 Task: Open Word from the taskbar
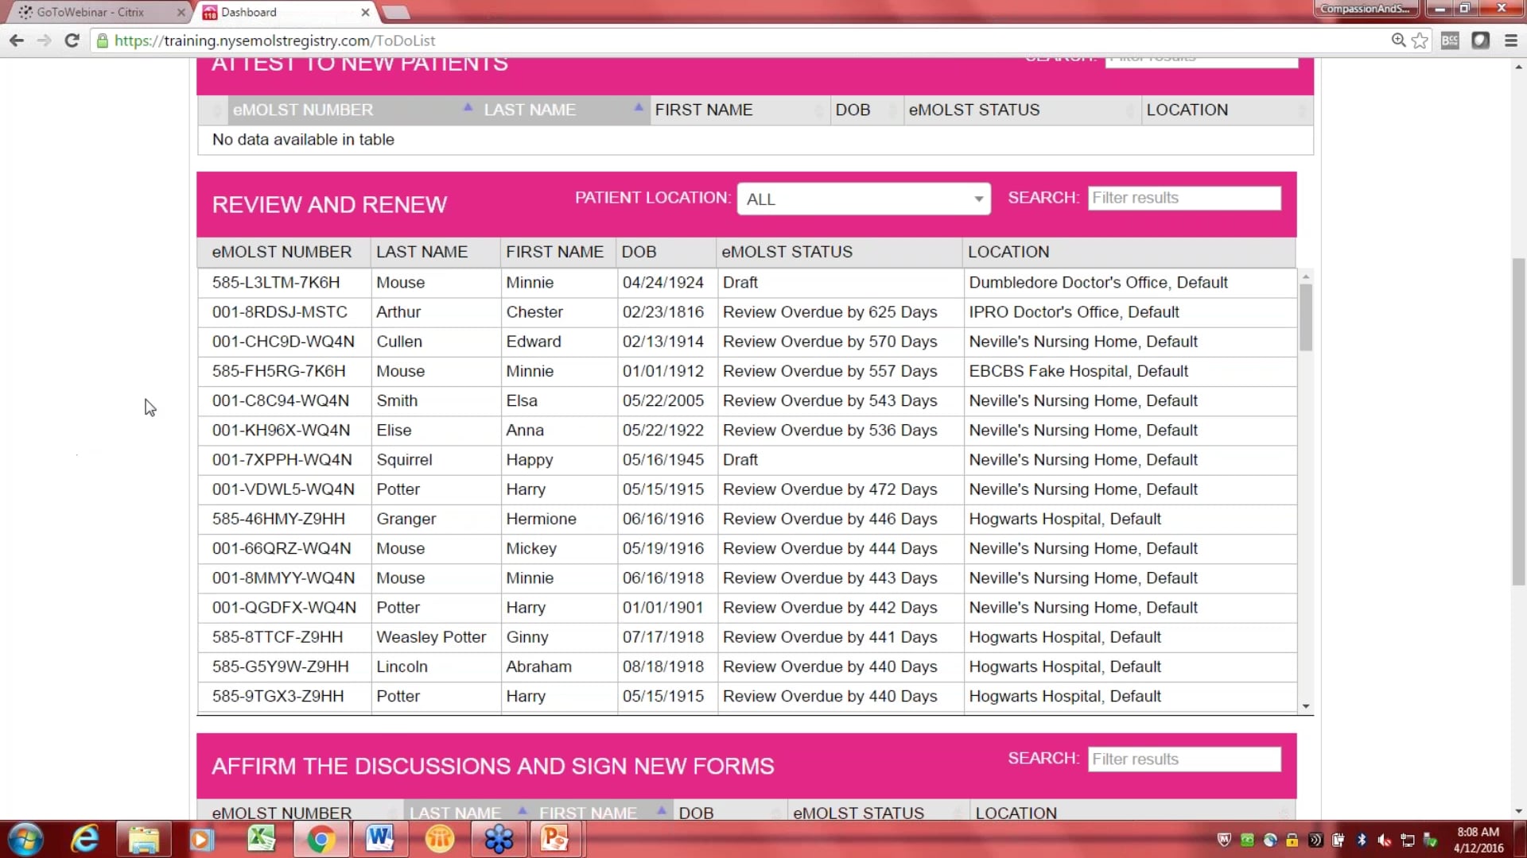click(x=379, y=839)
